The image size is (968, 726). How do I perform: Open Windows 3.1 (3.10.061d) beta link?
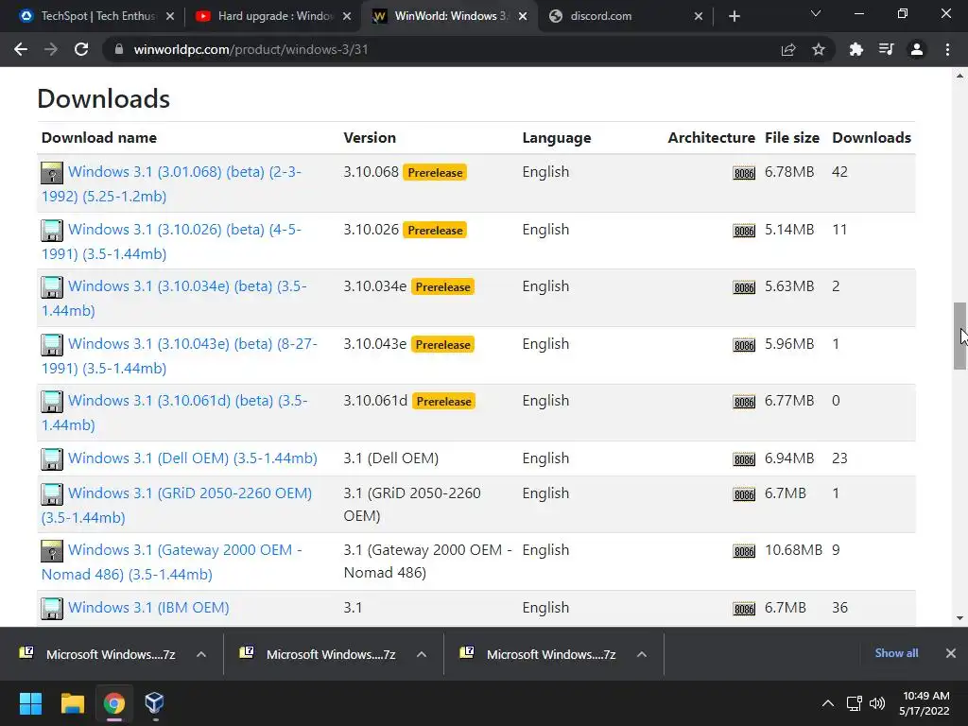[174, 412]
